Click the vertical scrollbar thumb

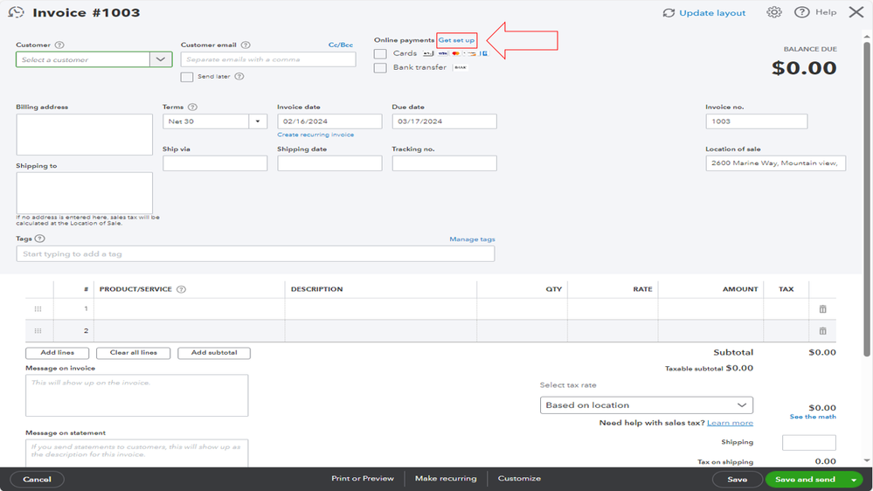[x=867, y=199]
